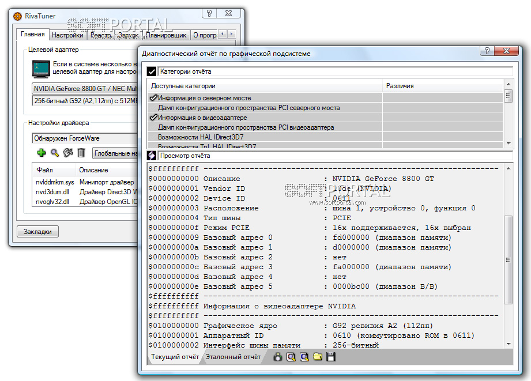Viewport: 531px width, 381px height.
Task: Click the blue-lined magnifier report icon
Action: (304, 357)
